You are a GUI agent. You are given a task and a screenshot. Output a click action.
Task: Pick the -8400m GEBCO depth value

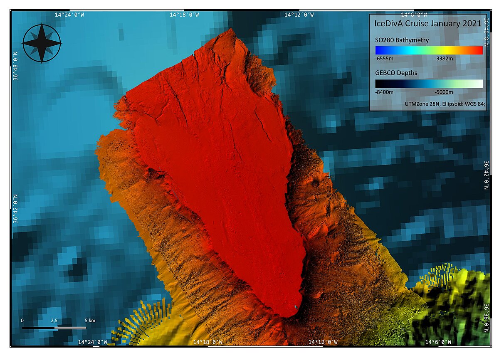[x=385, y=92]
